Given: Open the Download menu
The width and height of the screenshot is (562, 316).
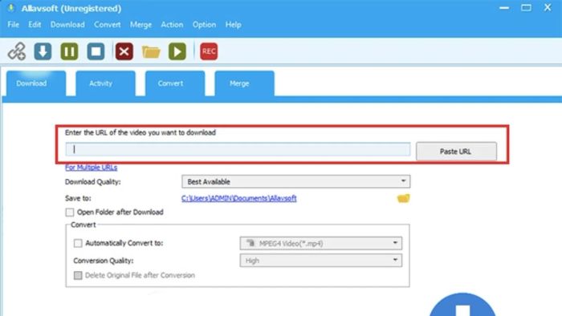Looking at the screenshot, I should coord(67,25).
